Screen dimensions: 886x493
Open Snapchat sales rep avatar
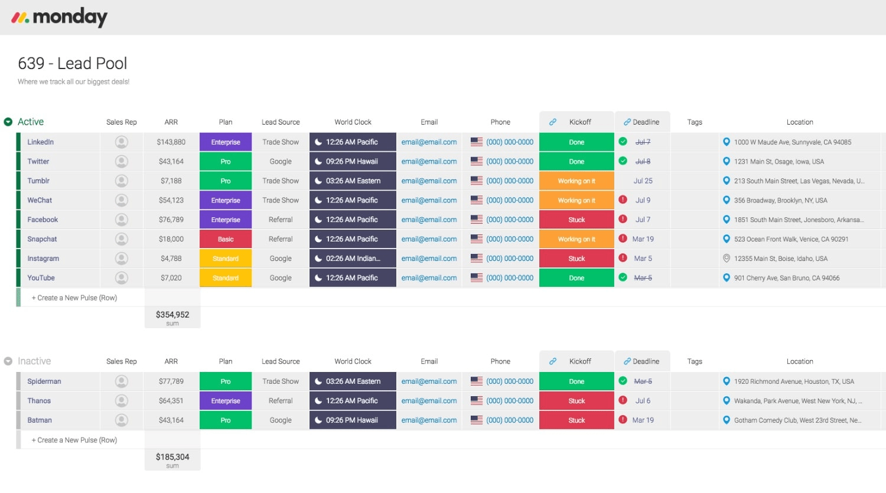(x=122, y=239)
